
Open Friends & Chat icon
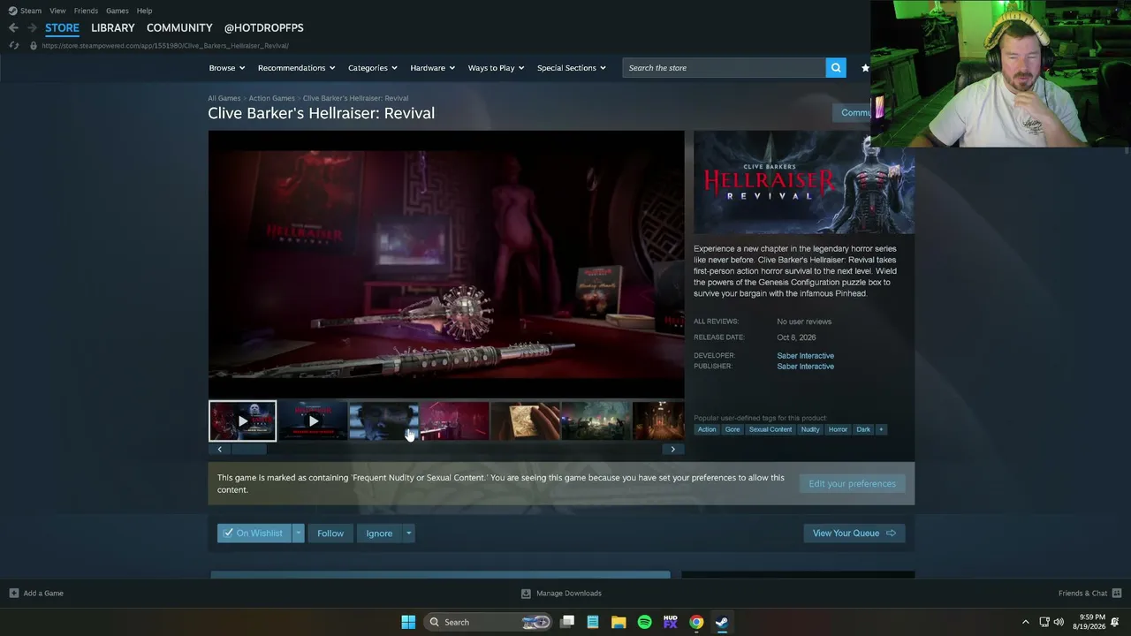[x=1117, y=594]
